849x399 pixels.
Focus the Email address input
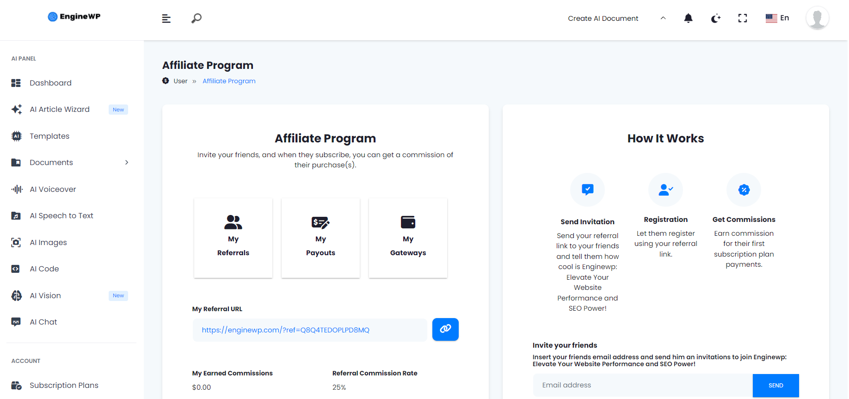click(643, 385)
